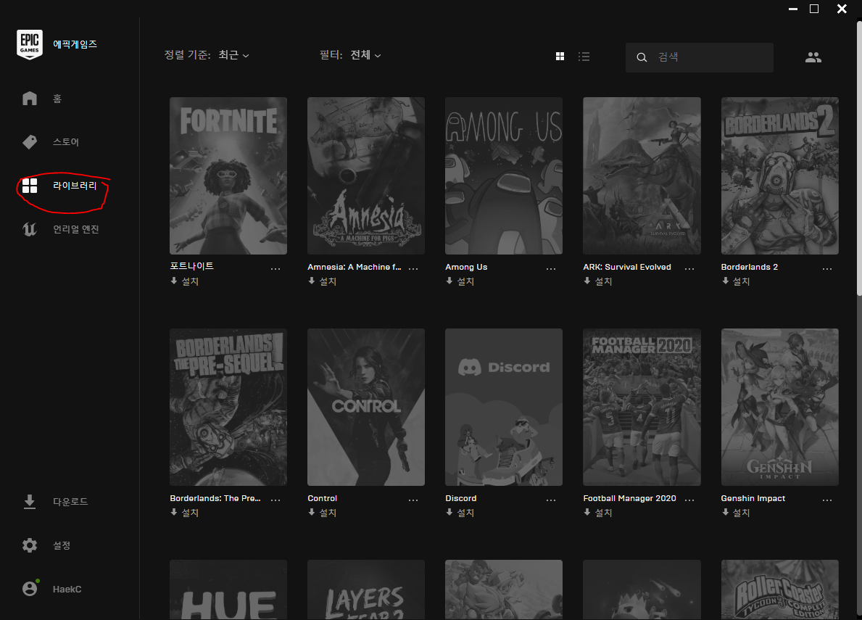Open the Among Us cover thumbnail
This screenshot has height=620, width=862.
click(x=504, y=176)
